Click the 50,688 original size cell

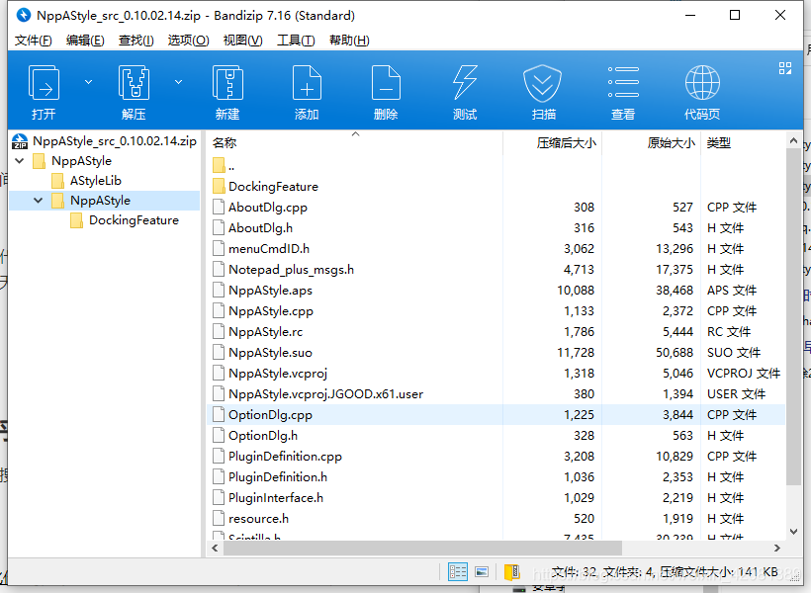point(674,353)
